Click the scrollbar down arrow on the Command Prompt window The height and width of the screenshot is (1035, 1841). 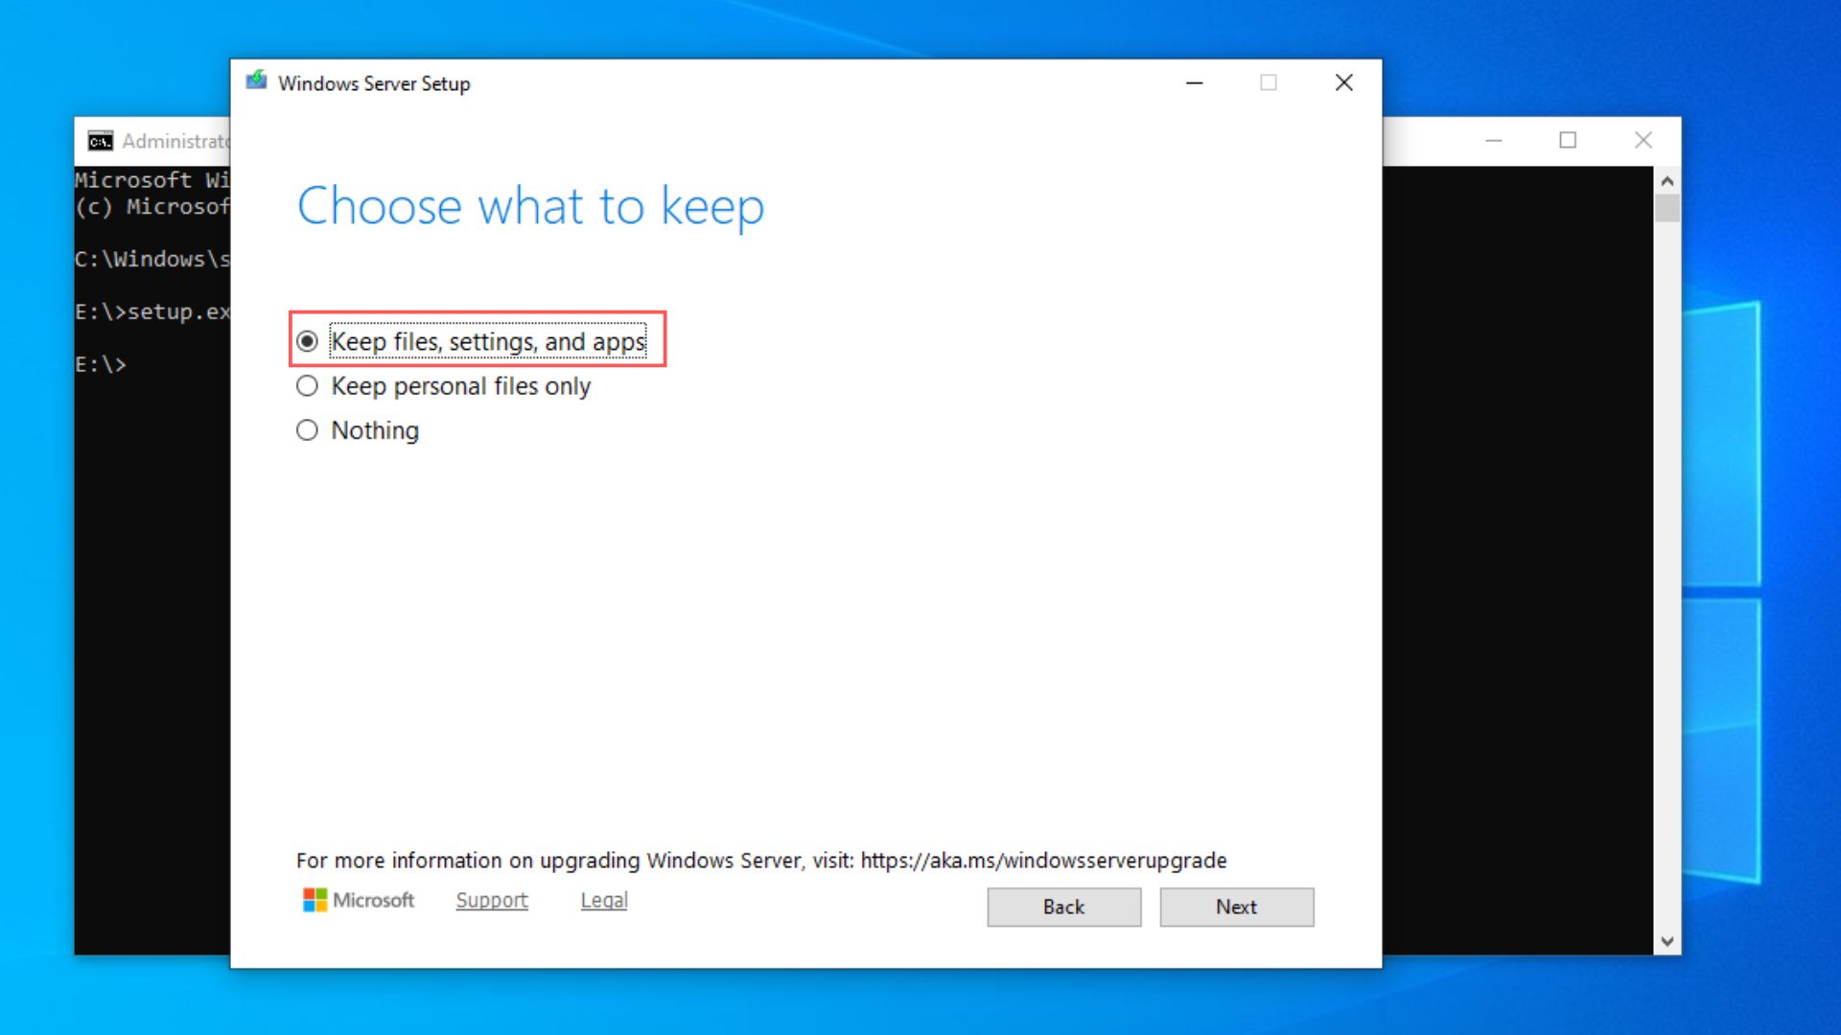(x=1666, y=941)
